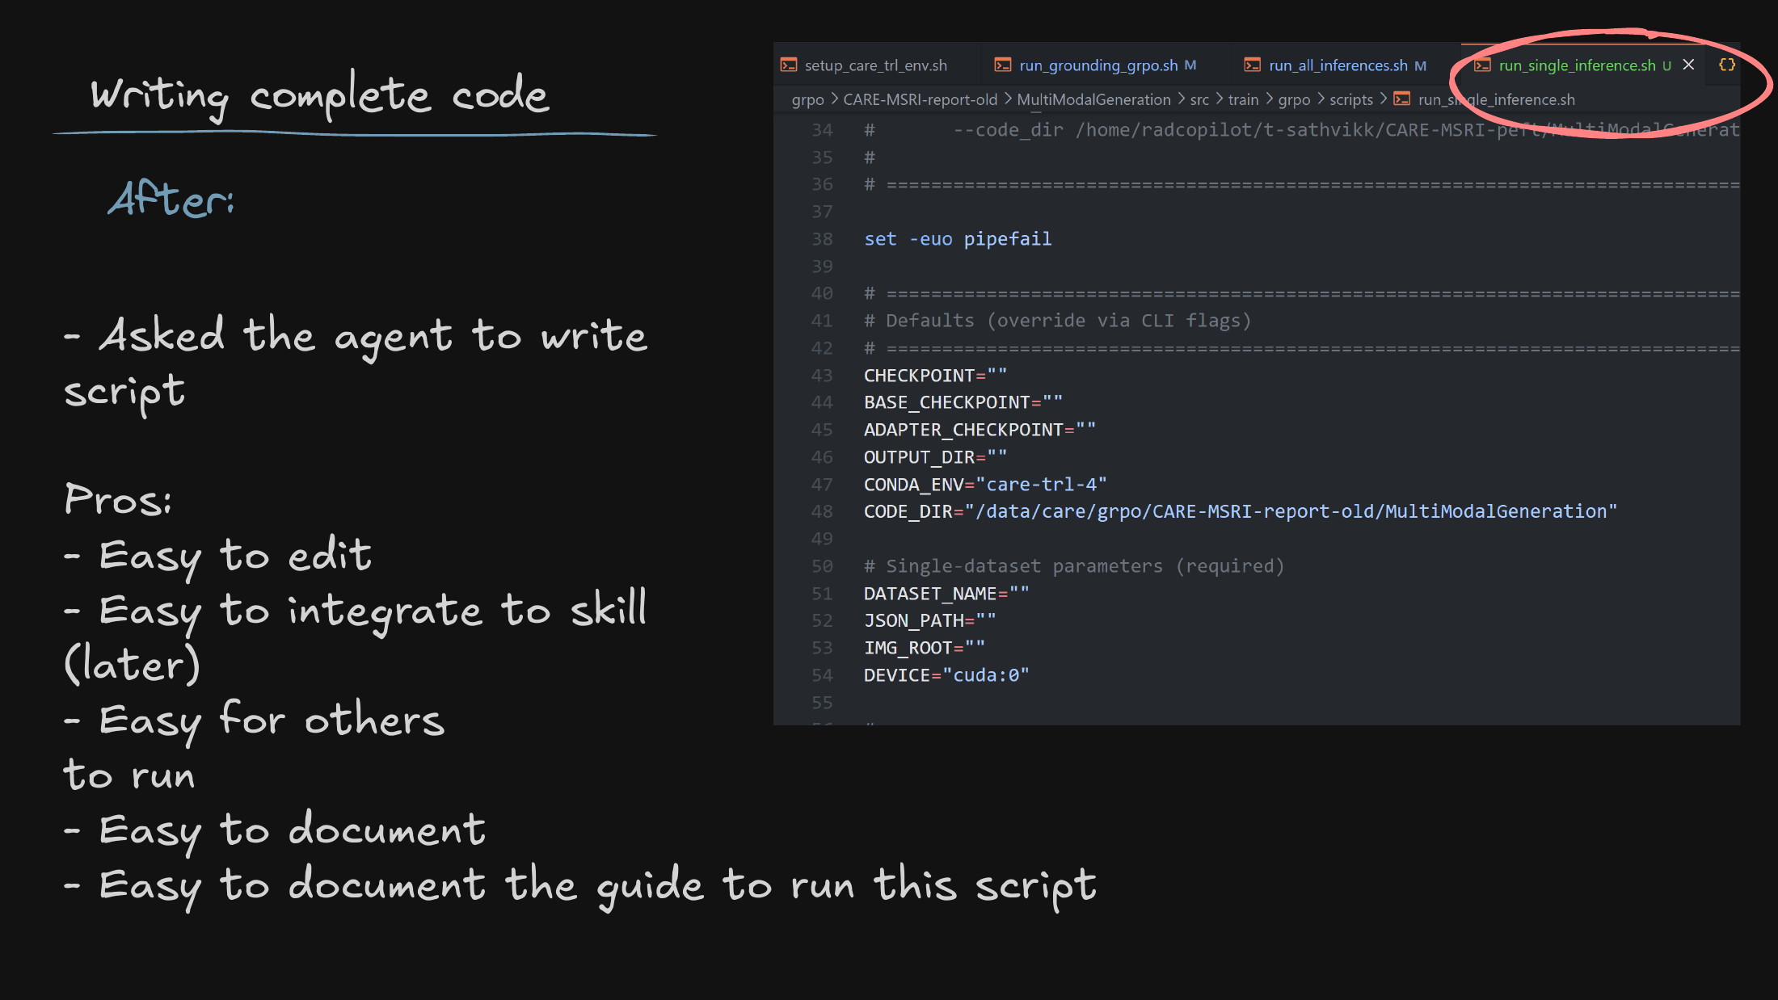
Task: Click shell icon on run_all_inferences.sh tab
Action: (x=1252, y=65)
